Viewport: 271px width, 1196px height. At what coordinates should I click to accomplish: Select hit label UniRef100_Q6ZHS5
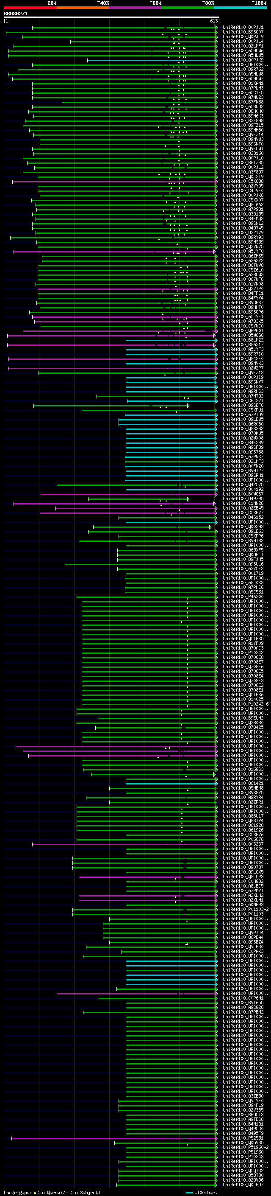243,256
